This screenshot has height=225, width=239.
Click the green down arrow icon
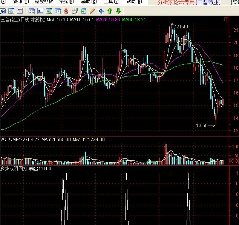118,11
